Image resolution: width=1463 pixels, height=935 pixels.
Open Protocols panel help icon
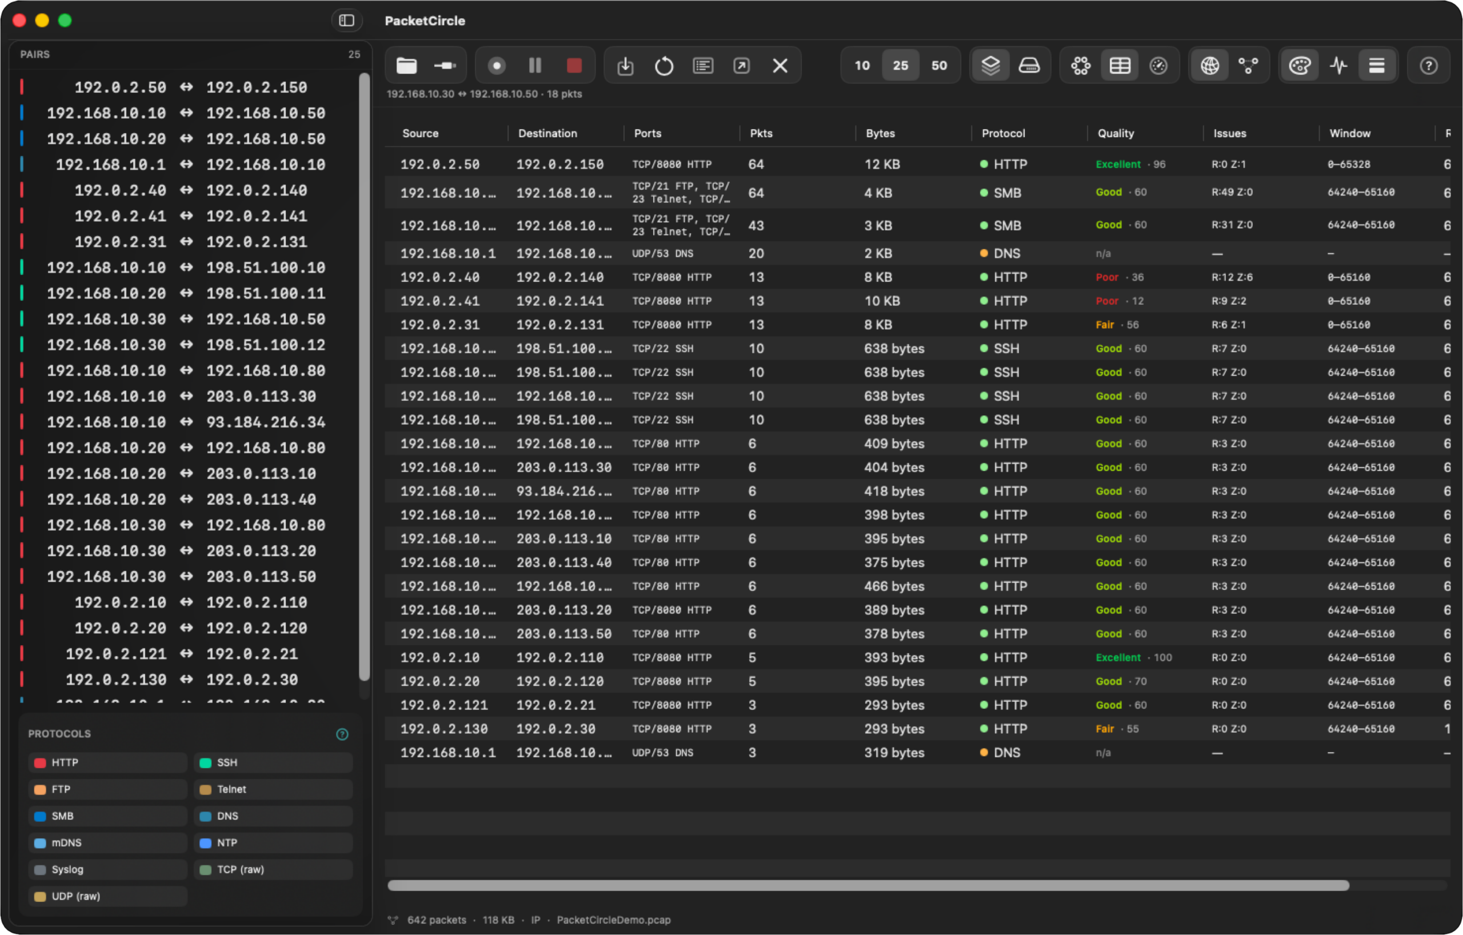pos(342,734)
